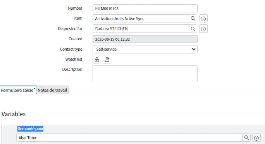Viewport: 265px width, 144px height.
Task: Select the Variables section heading
Action: (x=14, y=114)
